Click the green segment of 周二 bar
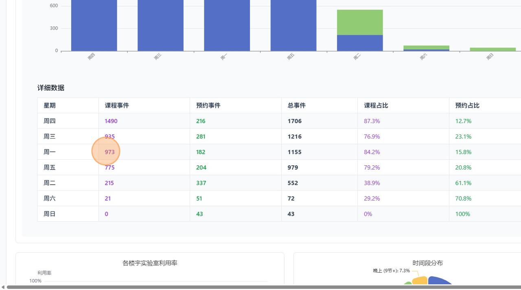This screenshot has height=290, width=521. [x=360, y=22]
